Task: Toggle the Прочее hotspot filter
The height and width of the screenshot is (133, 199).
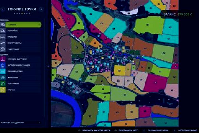Action: [21, 90]
